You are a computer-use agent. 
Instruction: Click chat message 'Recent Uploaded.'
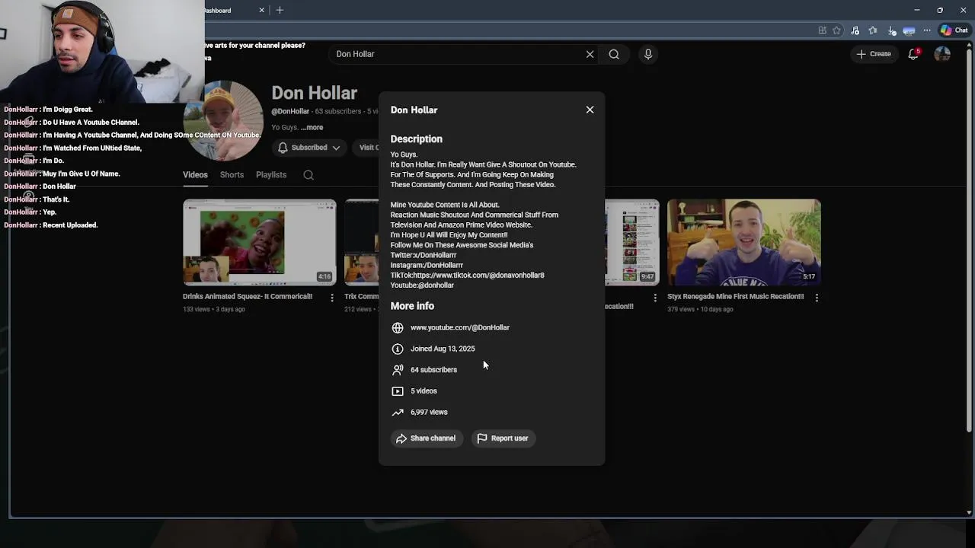(x=70, y=225)
